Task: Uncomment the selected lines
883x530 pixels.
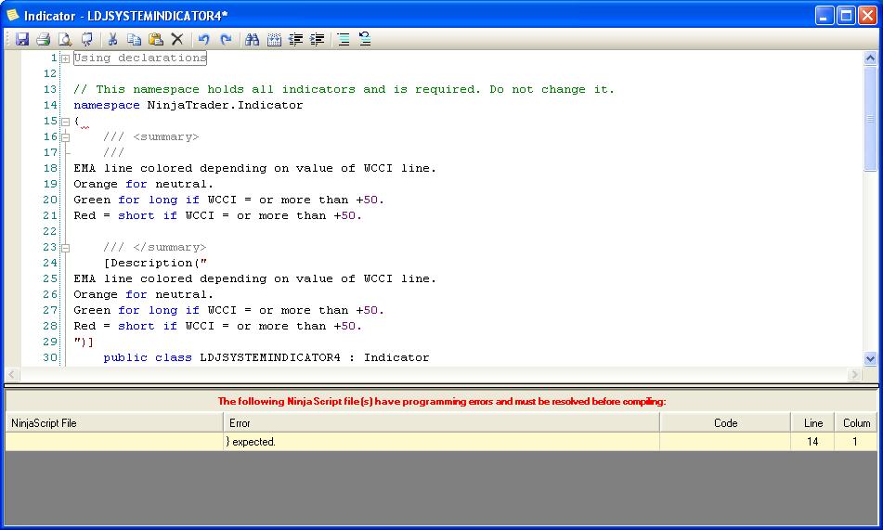Action: tap(366, 39)
